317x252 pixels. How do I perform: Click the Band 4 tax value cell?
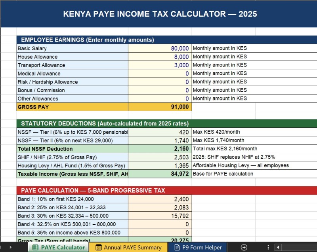coord(160,224)
